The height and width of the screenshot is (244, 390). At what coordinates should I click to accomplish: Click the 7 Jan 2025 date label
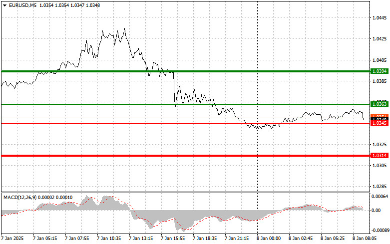12,238
